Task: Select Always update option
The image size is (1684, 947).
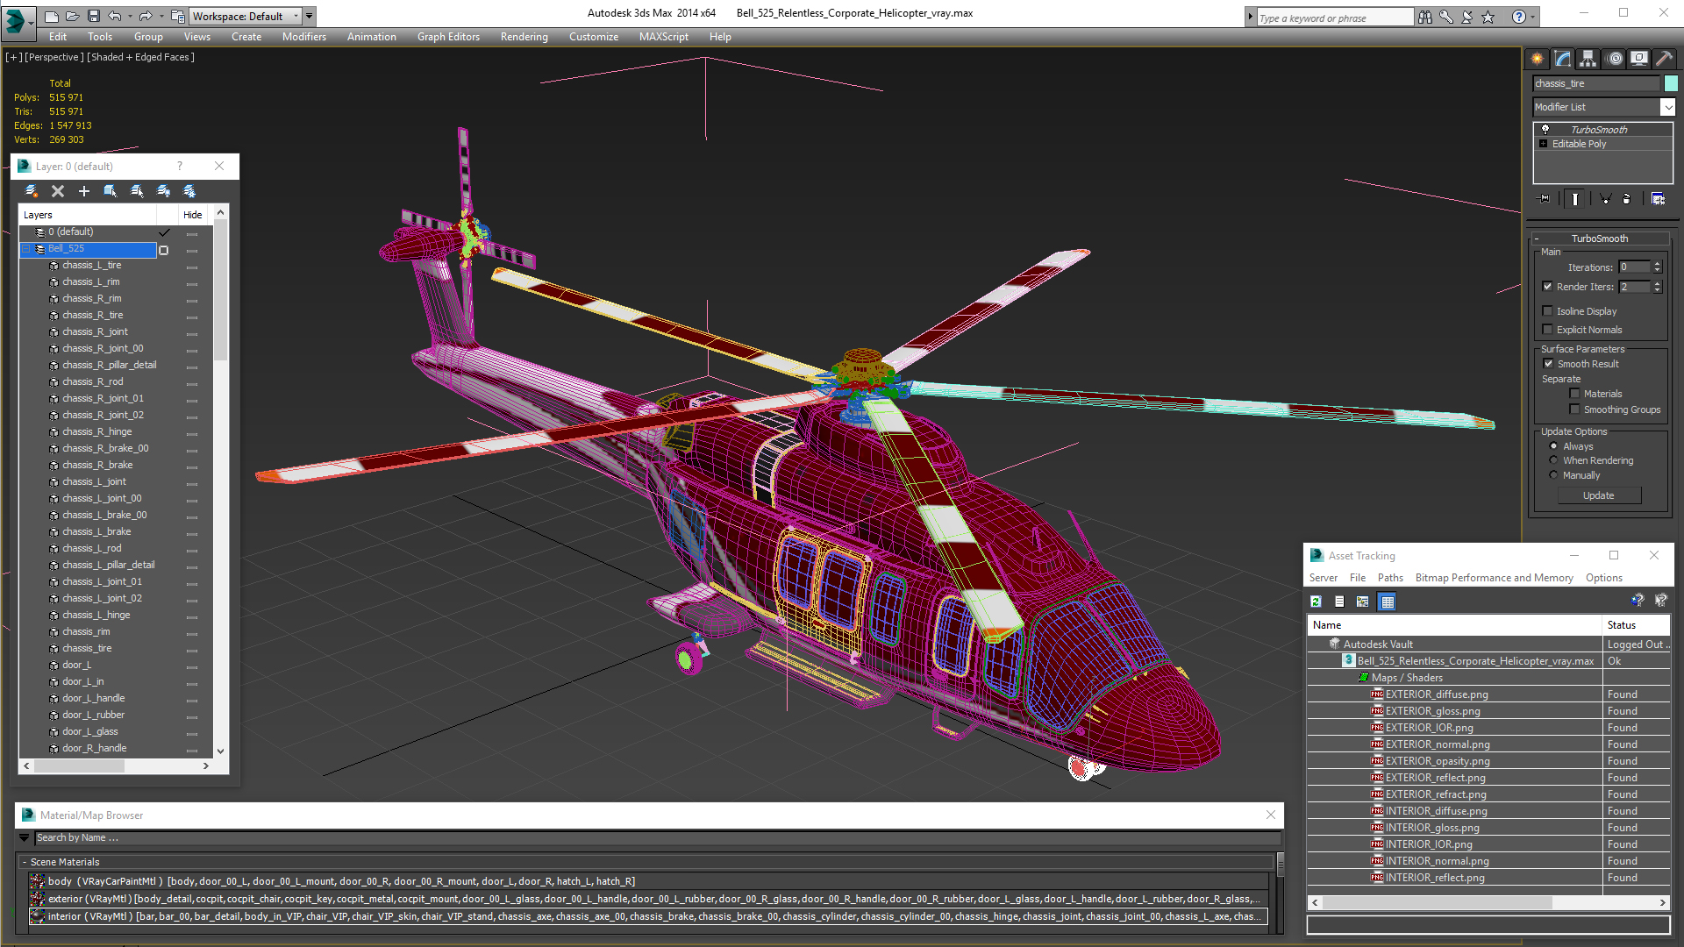Action: [1554, 446]
